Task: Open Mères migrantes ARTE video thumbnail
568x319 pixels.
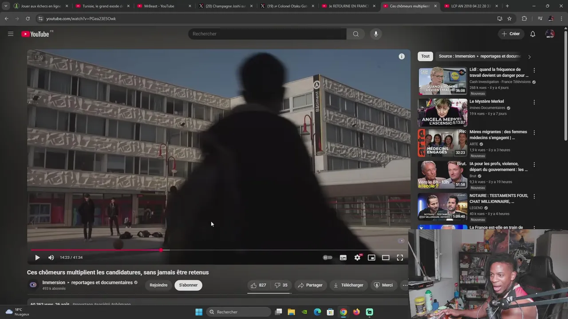Action: click(x=442, y=143)
